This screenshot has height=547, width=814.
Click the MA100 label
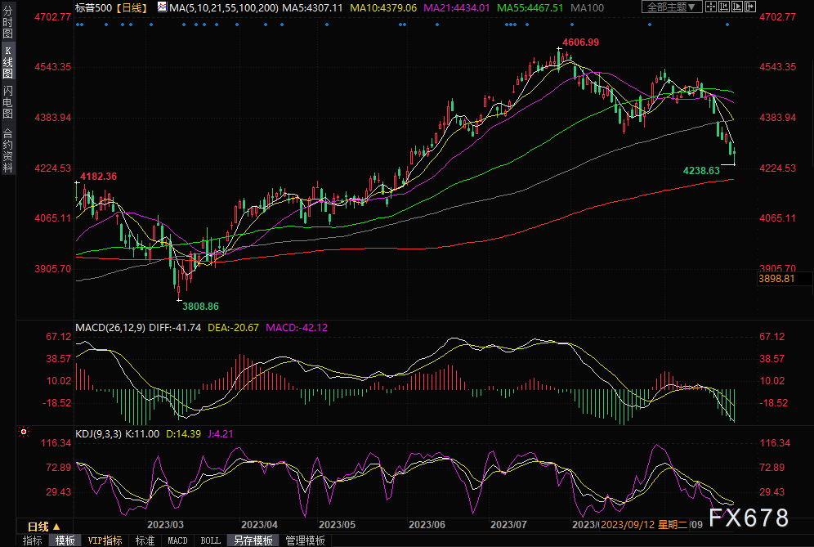pyautogui.click(x=587, y=8)
